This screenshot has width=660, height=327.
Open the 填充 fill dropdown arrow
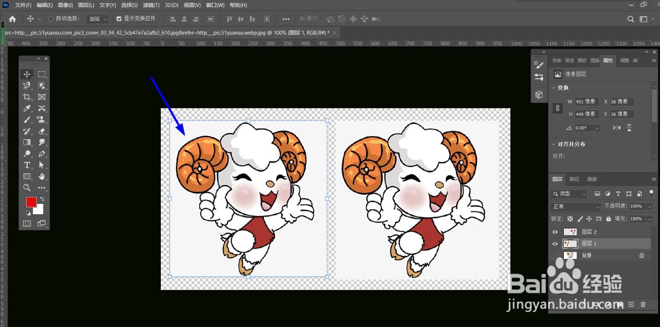(650, 219)
